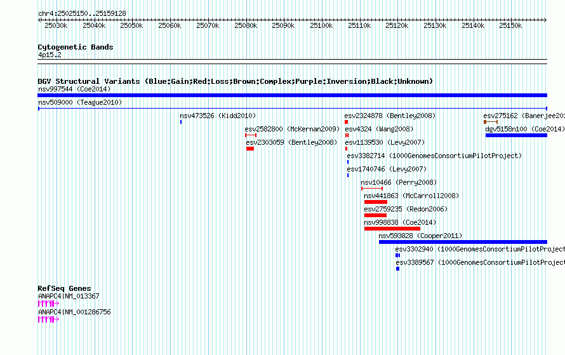Open the DGV Structural Variants track title
Image resolution: width=565 pixels, height=355 pixels.
pyautogui.click(x=236, y=81)
